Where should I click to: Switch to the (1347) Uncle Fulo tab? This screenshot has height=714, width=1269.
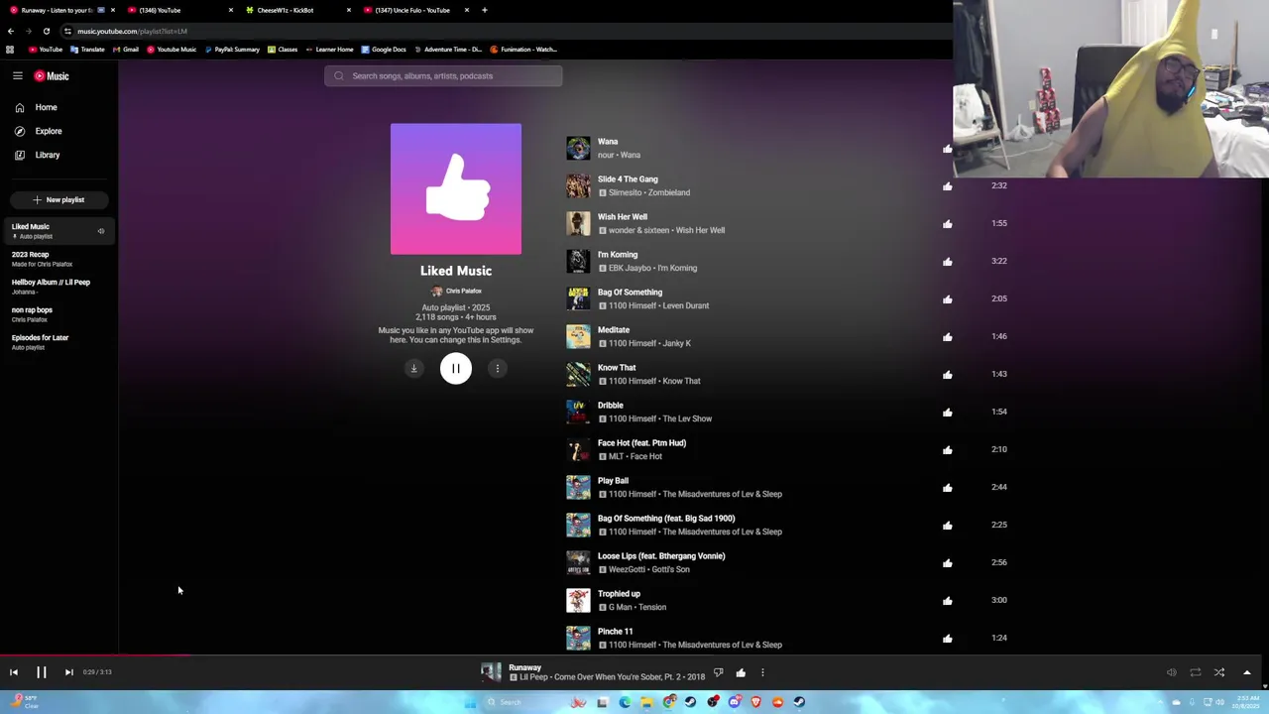tap(414, 10)
